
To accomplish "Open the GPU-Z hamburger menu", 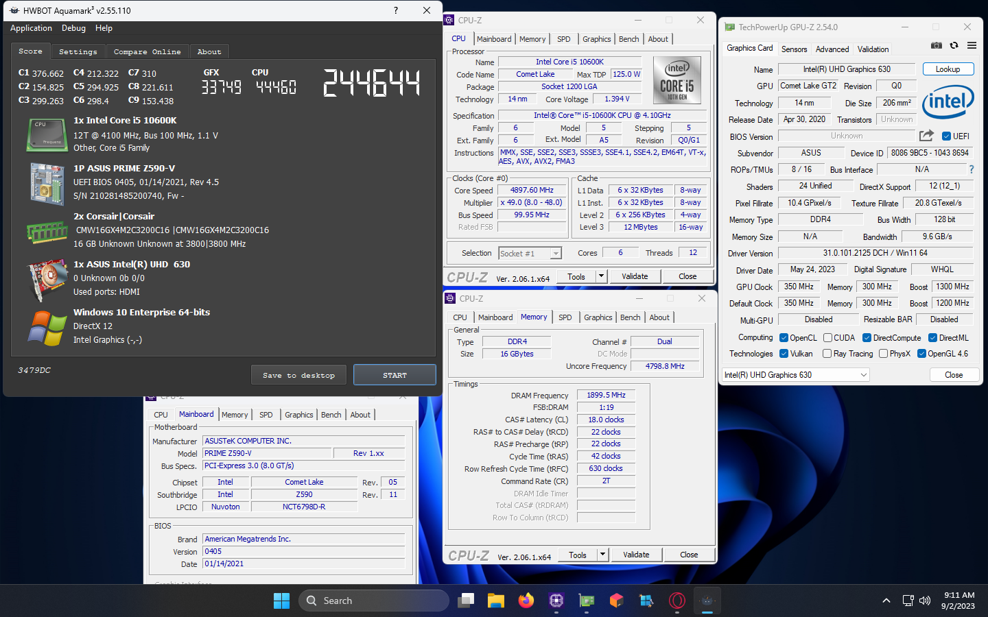I will [972, 45].
